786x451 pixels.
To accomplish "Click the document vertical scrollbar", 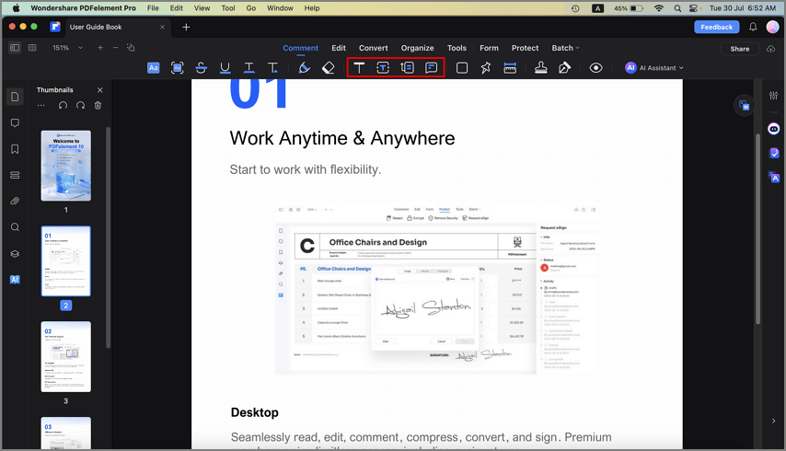I will pos(757,228).
